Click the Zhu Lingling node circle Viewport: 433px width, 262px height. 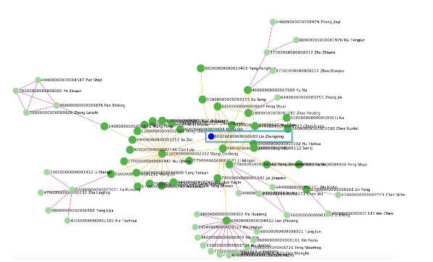tap(41, 192)
